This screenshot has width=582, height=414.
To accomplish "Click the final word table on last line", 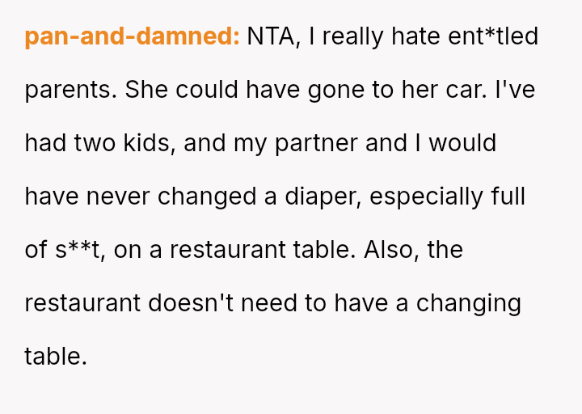I will pos(55,357).
